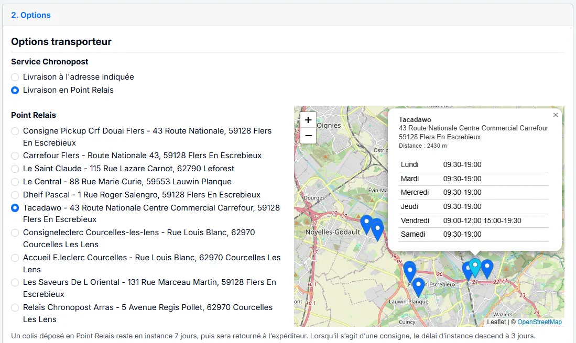The width and height of the screenshot is (576, 343).
Task: Click blue marker partly hidden behind cyan marker
Action: point(466,271)
